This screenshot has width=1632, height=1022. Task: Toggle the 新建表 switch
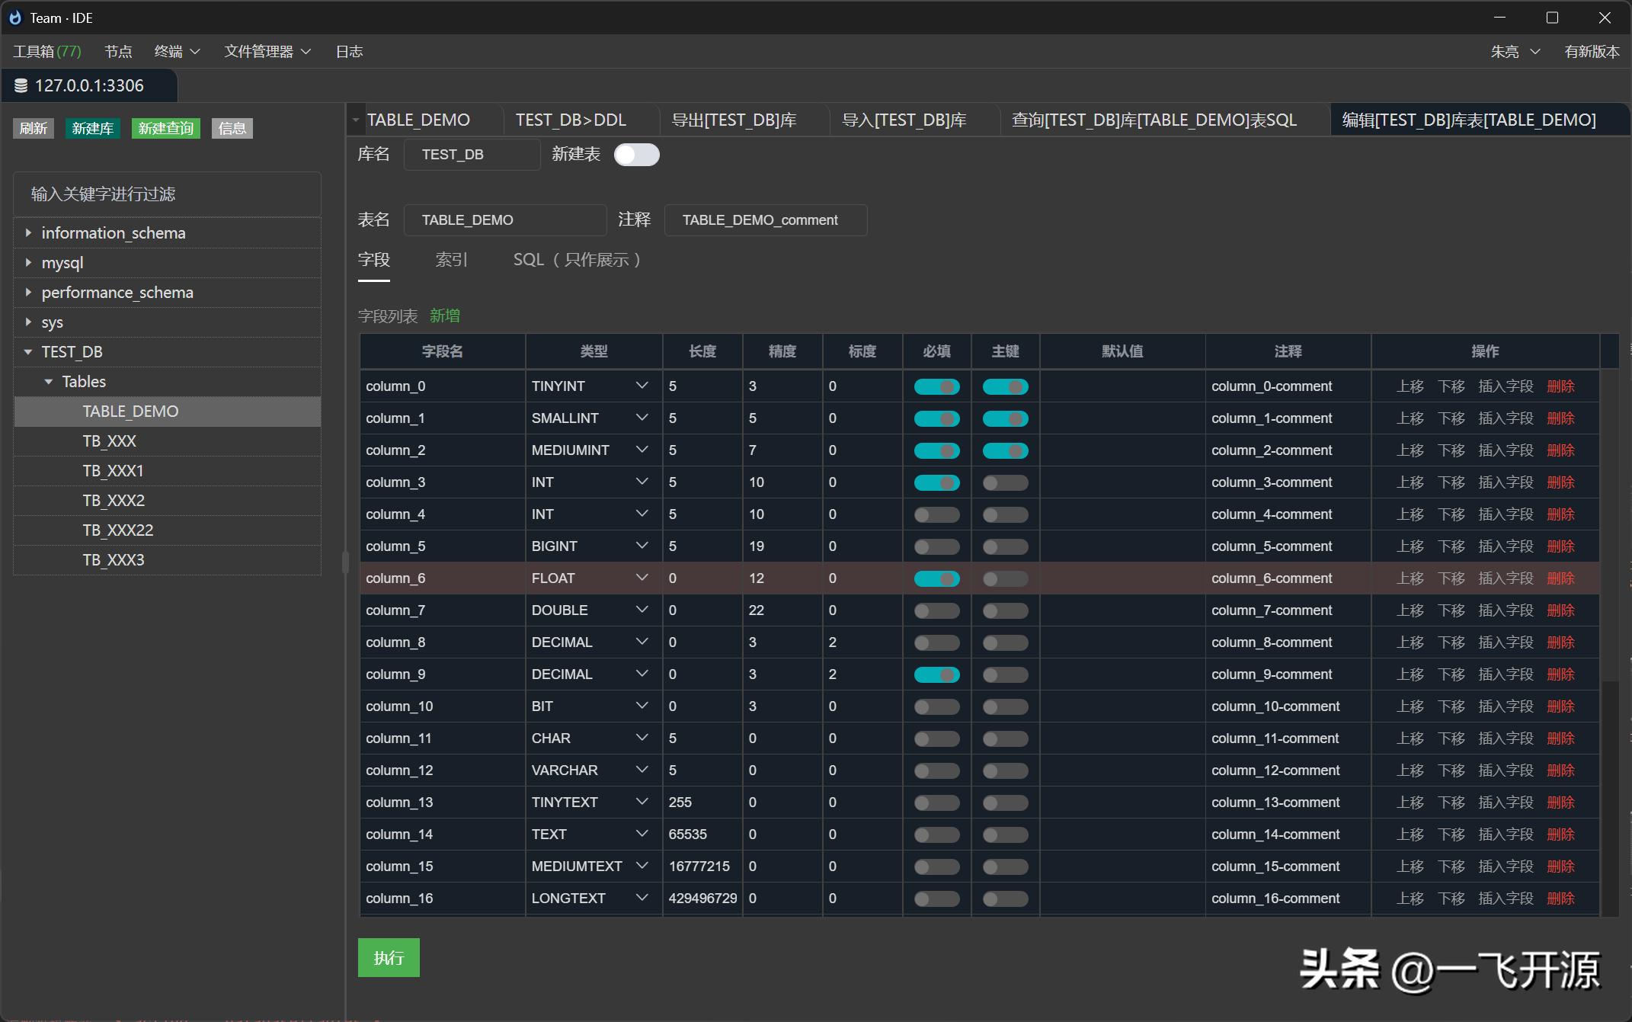point(636,155)
